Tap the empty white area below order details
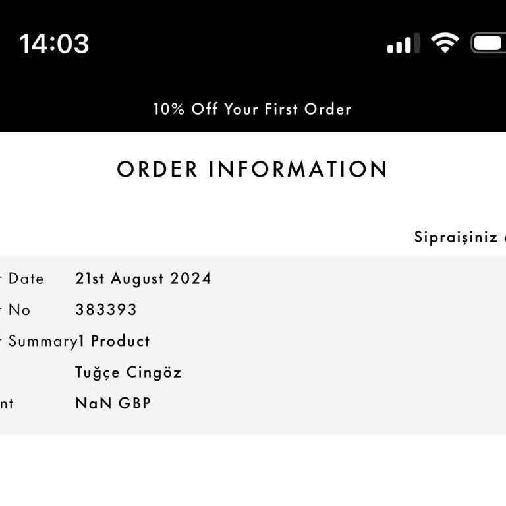Viewport: 506px width, 506px height. coord(253,471)
